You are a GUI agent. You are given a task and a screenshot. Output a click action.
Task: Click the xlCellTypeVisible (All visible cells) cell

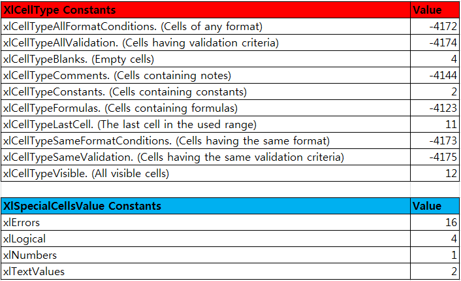tap(206, 173)
